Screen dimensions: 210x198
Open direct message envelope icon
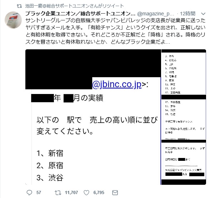coord(115,193)
